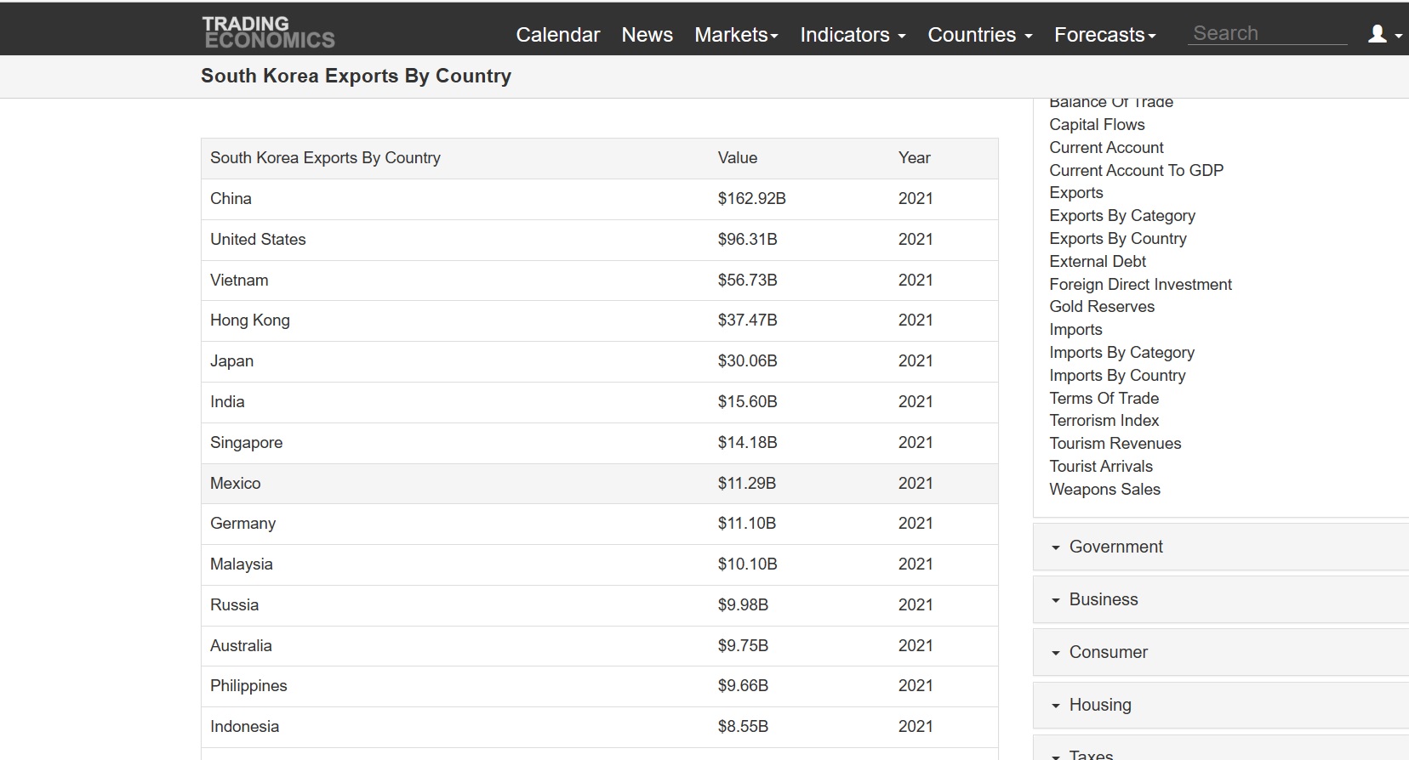Open the Calendar page
Screen dimensions: 1409x760
[558, 35]
